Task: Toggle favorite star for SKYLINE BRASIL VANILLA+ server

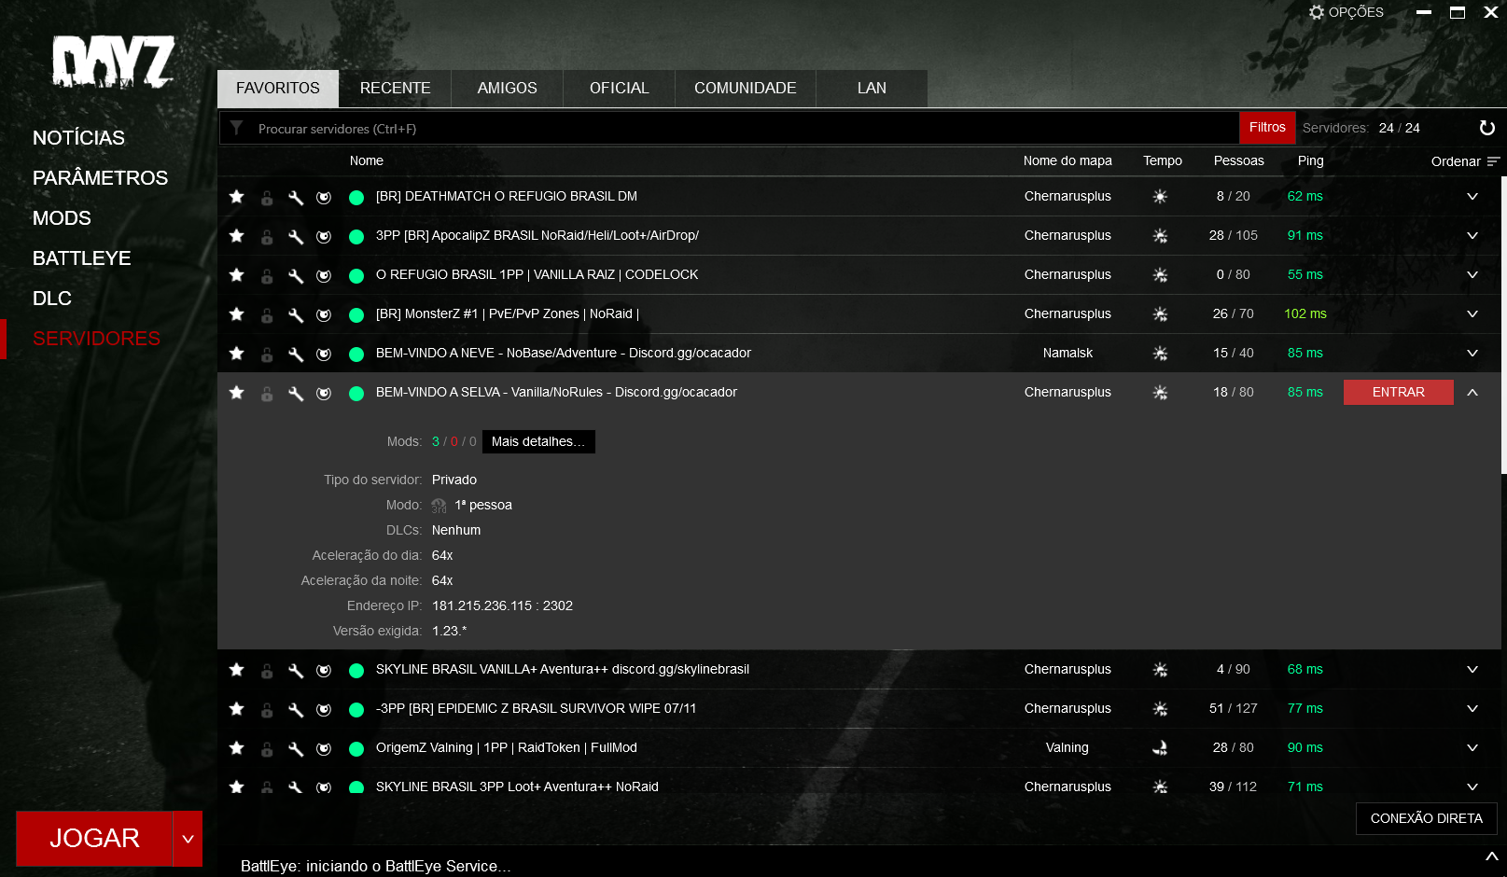Action: [x=237, y=670]
